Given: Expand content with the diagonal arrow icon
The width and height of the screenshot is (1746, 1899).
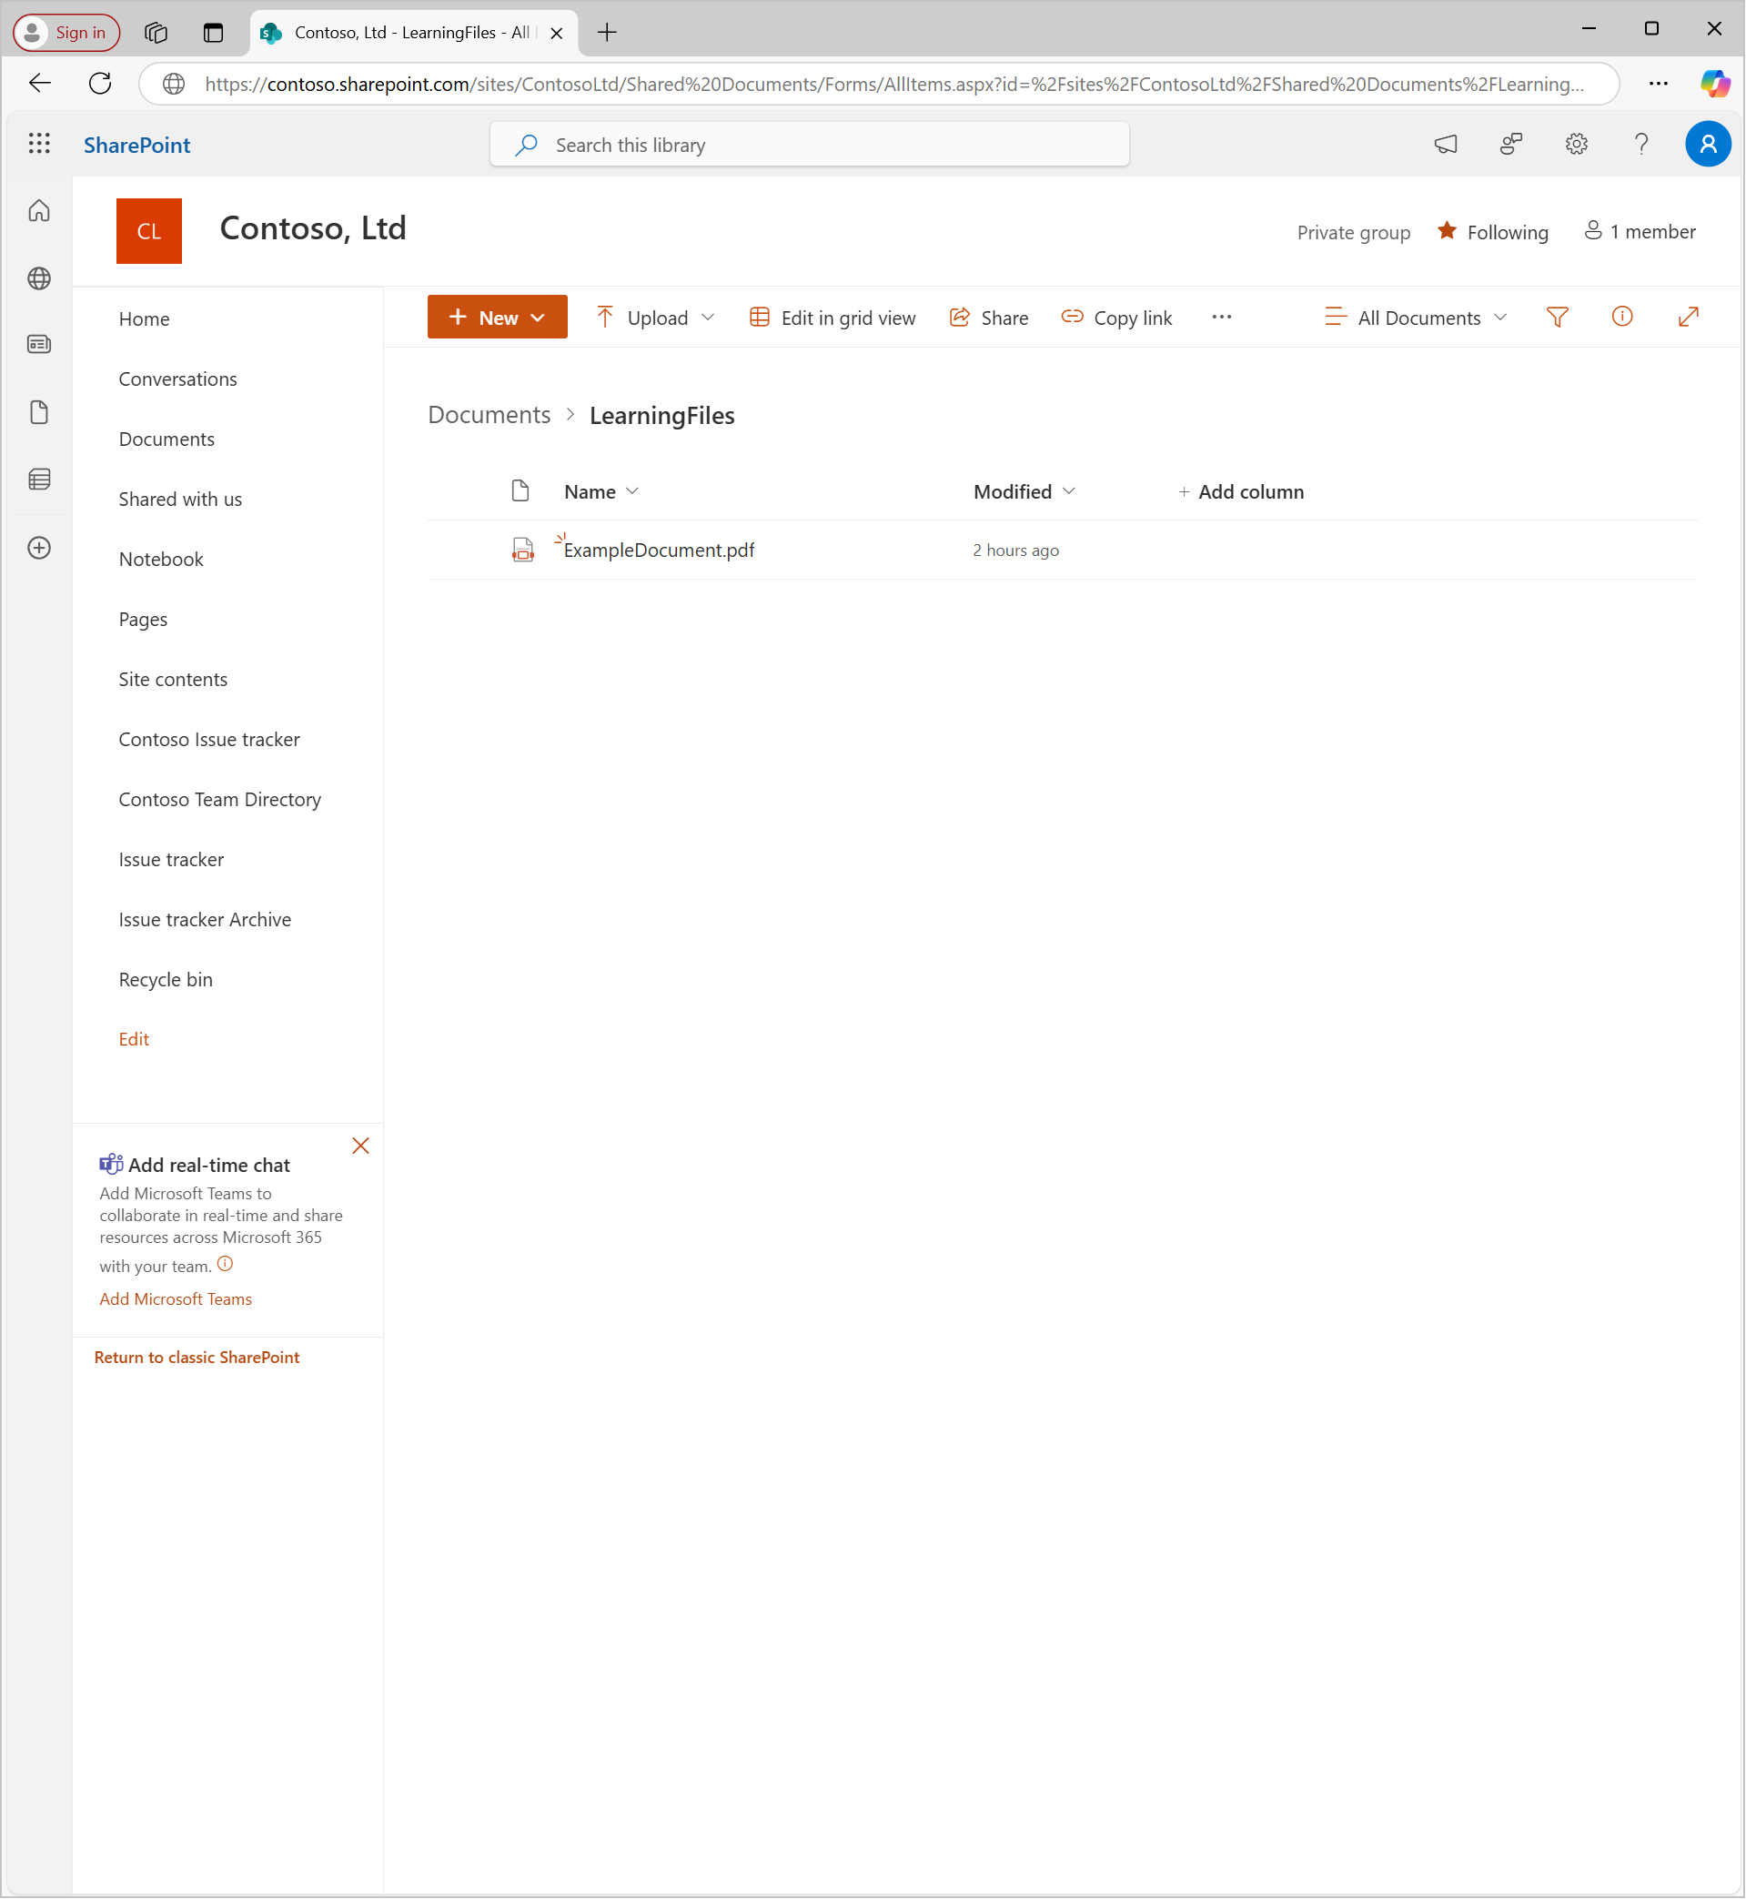Looking at the screenshot, I should tap(1688, 317).
